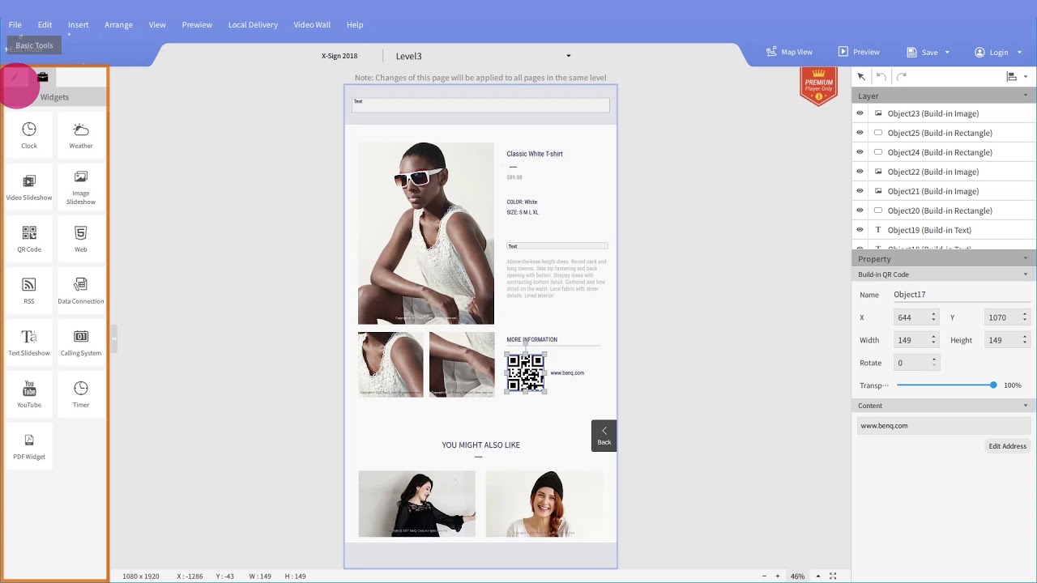The height and width of the screenshot is (583, 1037).
Task: Open the Video Wall menu
Action: tap(312, 24)
